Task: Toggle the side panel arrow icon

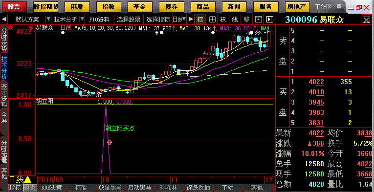Action: [269, 19]
